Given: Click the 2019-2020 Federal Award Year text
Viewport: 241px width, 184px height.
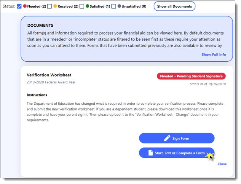Looking at the screenshot, I should click(x=51, y=82).
